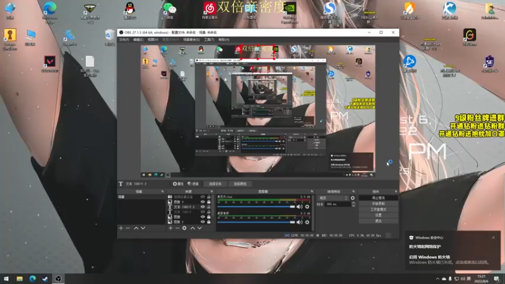
Task: Add a new source with the plus button
Action: click(x=170, y=228)
